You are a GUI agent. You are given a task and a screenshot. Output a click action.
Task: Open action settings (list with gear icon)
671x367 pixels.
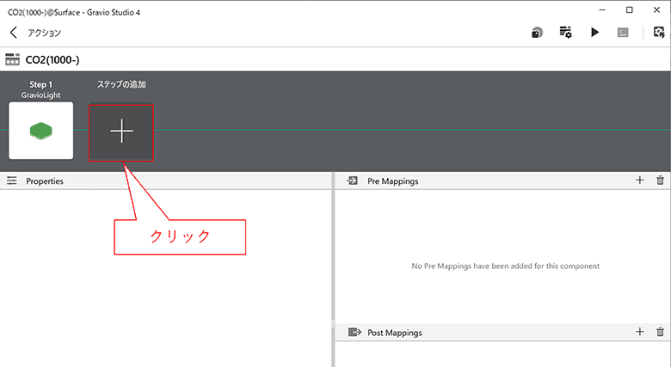tap(566, 33)
